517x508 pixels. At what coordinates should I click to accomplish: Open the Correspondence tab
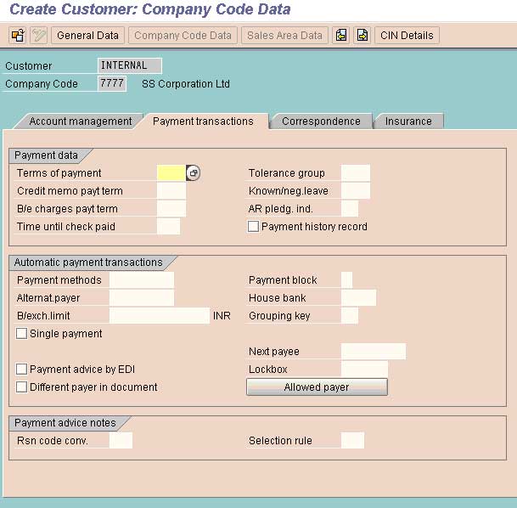click(321, 121)
